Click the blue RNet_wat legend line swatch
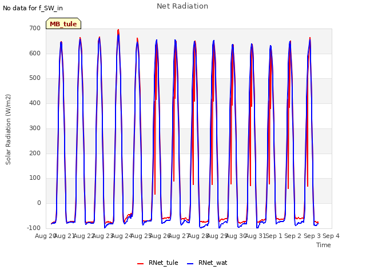The width and height of the screenshot is (366, 274). coord(190,264)
